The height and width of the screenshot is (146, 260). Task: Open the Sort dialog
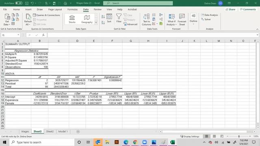pos(109,18)
